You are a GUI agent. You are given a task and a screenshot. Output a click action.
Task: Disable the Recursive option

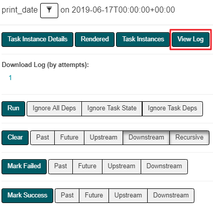(189, 137)
